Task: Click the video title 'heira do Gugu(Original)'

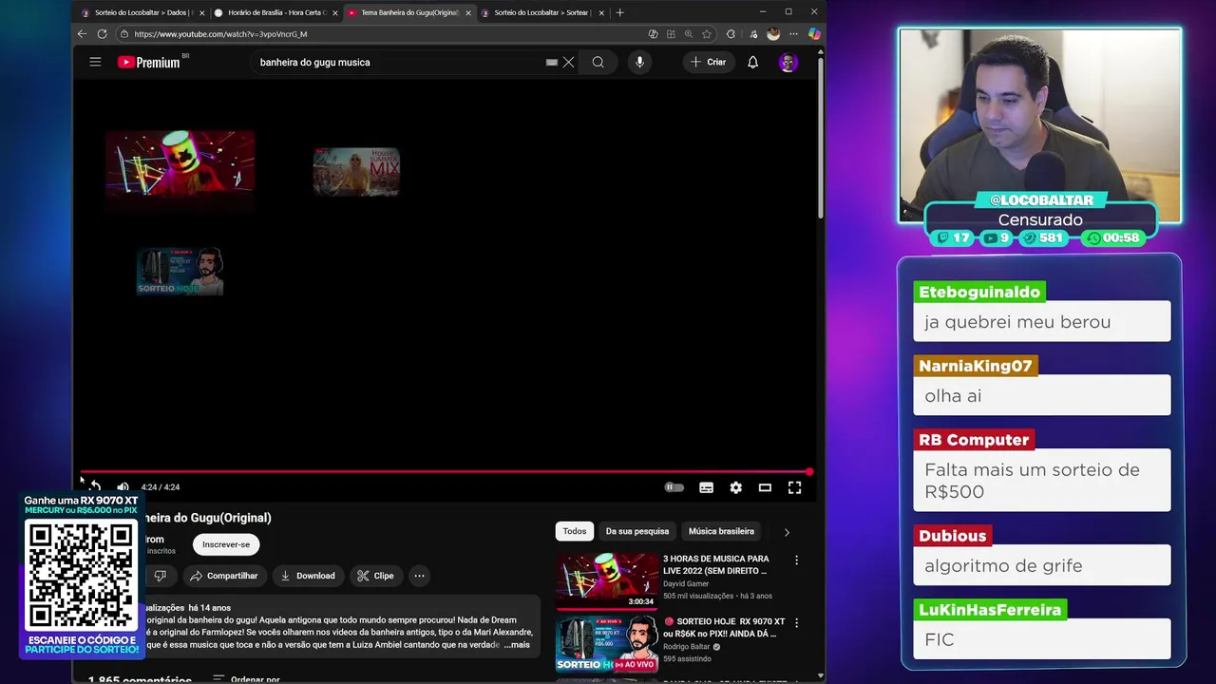Action: pos(208,518)
